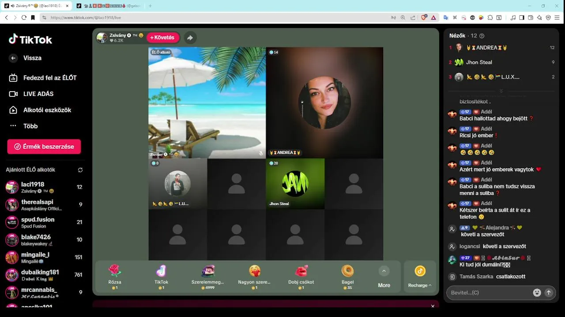This screenshot has height=317, width=565.
Task: Bookmark this page
Action: point(33,18)
